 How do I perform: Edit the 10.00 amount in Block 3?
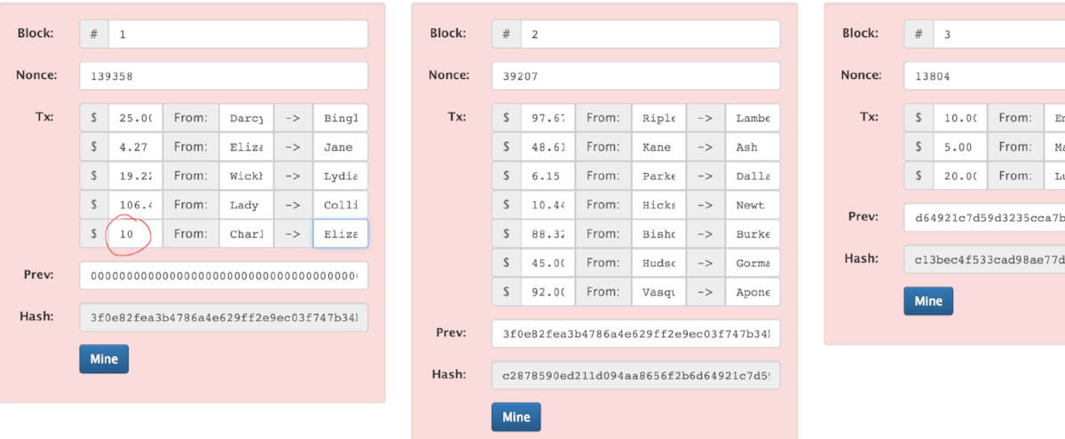[x=960, y=118]
